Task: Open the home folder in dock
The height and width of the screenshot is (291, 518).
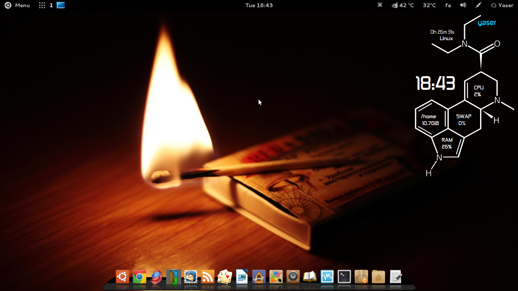Action: 378,277
